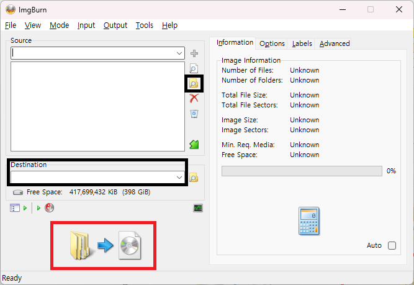This screenshot has height=285, width=414.
Task: Click the red X remove icon
Action: 194,98
